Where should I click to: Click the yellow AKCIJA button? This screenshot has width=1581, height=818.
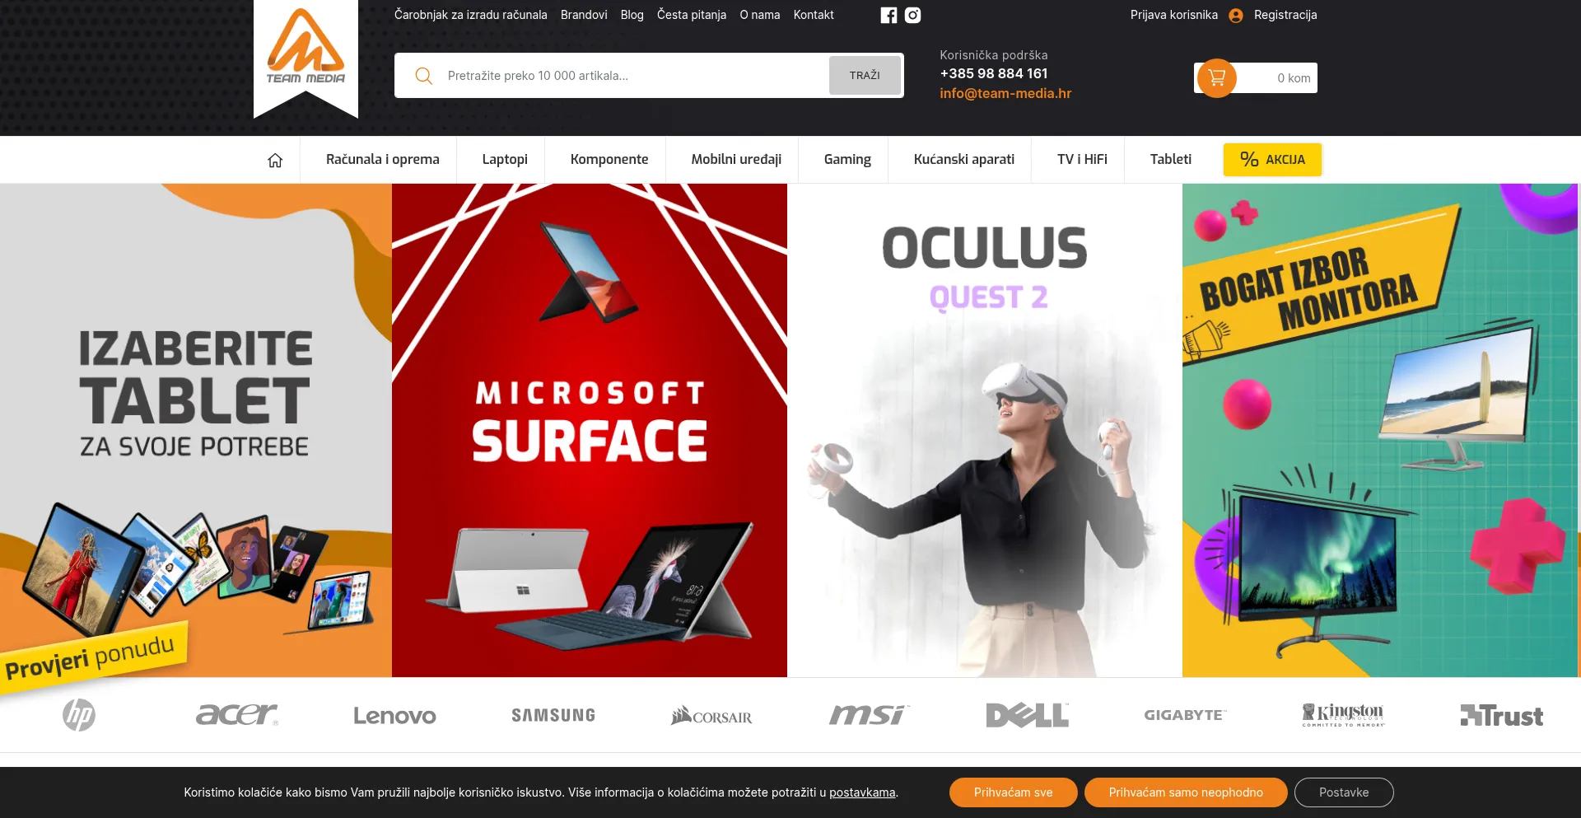[x=1272, y=160]
